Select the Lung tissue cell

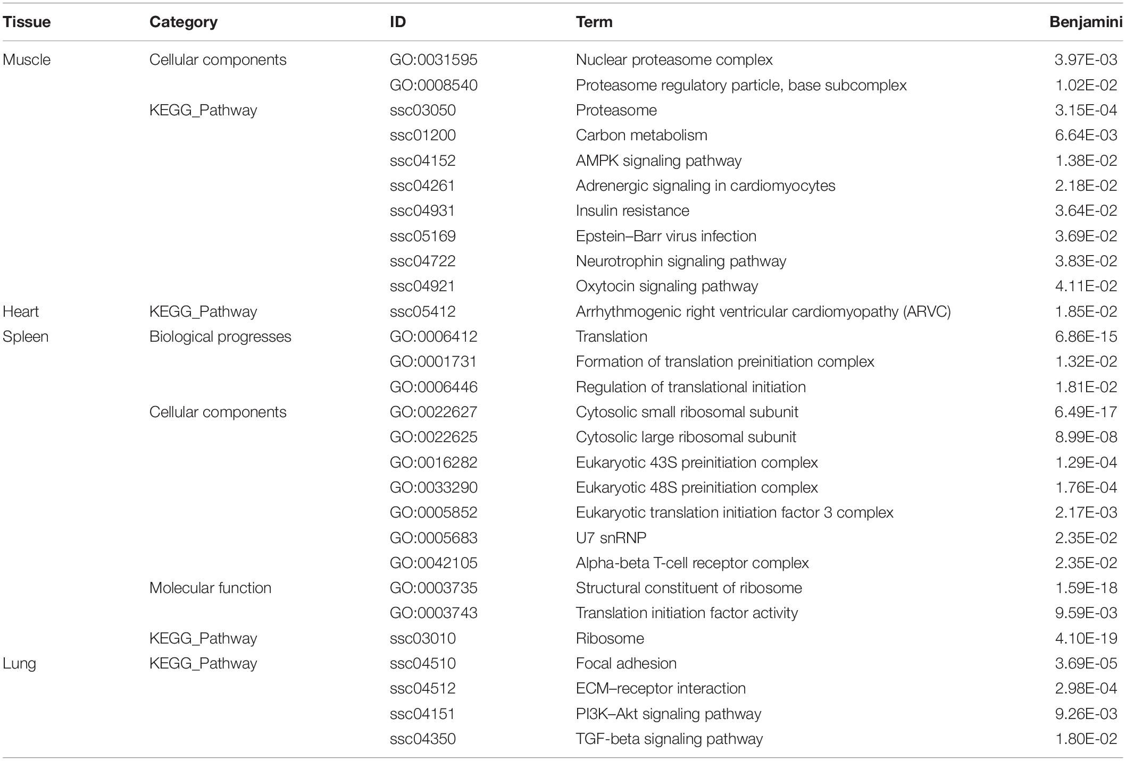tap(19, 663)
